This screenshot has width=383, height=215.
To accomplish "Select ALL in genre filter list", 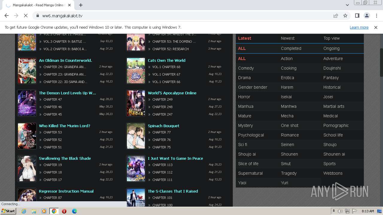I will [242, 59].
